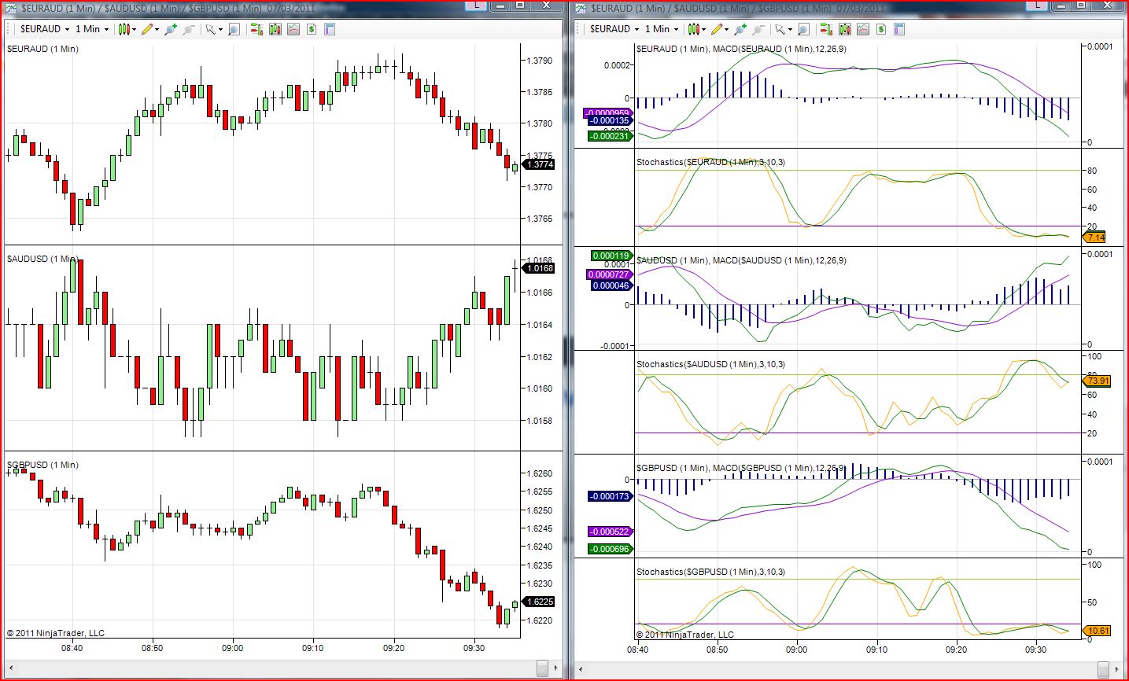Click the magnifier data box icon in the left toolbar
The height and width of the screenshot is (681, 1129).
coord(234,29)
